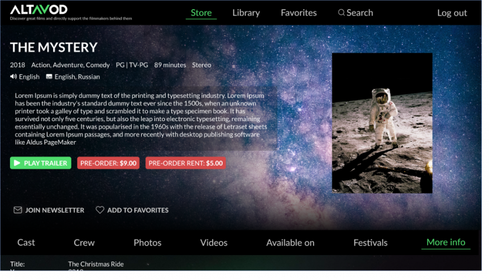Open the Library menu item
Image resolution: width=489 pixels, height=279 pixels.
pos(246,13)
